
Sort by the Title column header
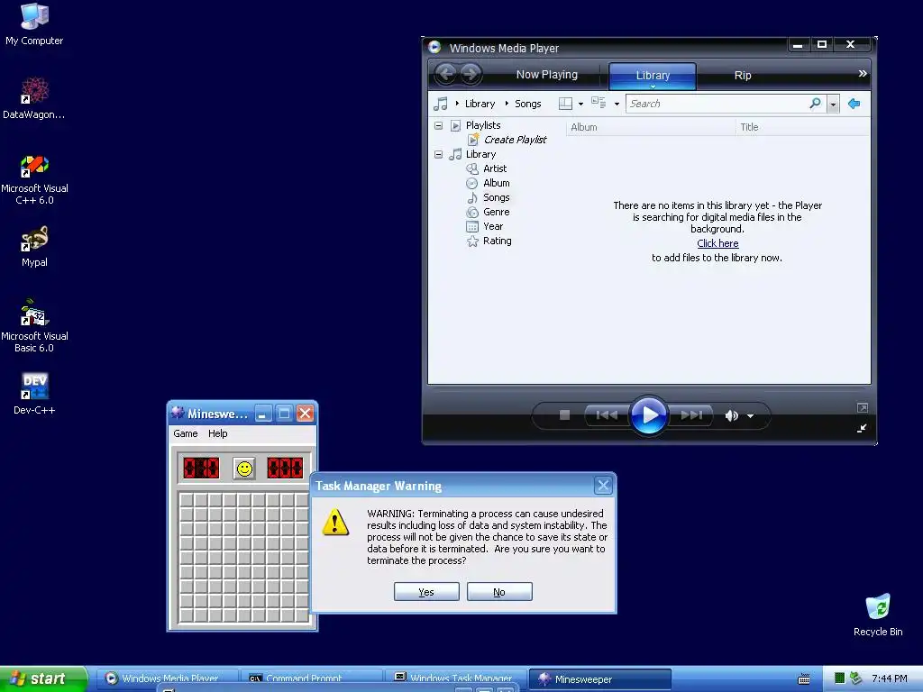coord(803,127)
